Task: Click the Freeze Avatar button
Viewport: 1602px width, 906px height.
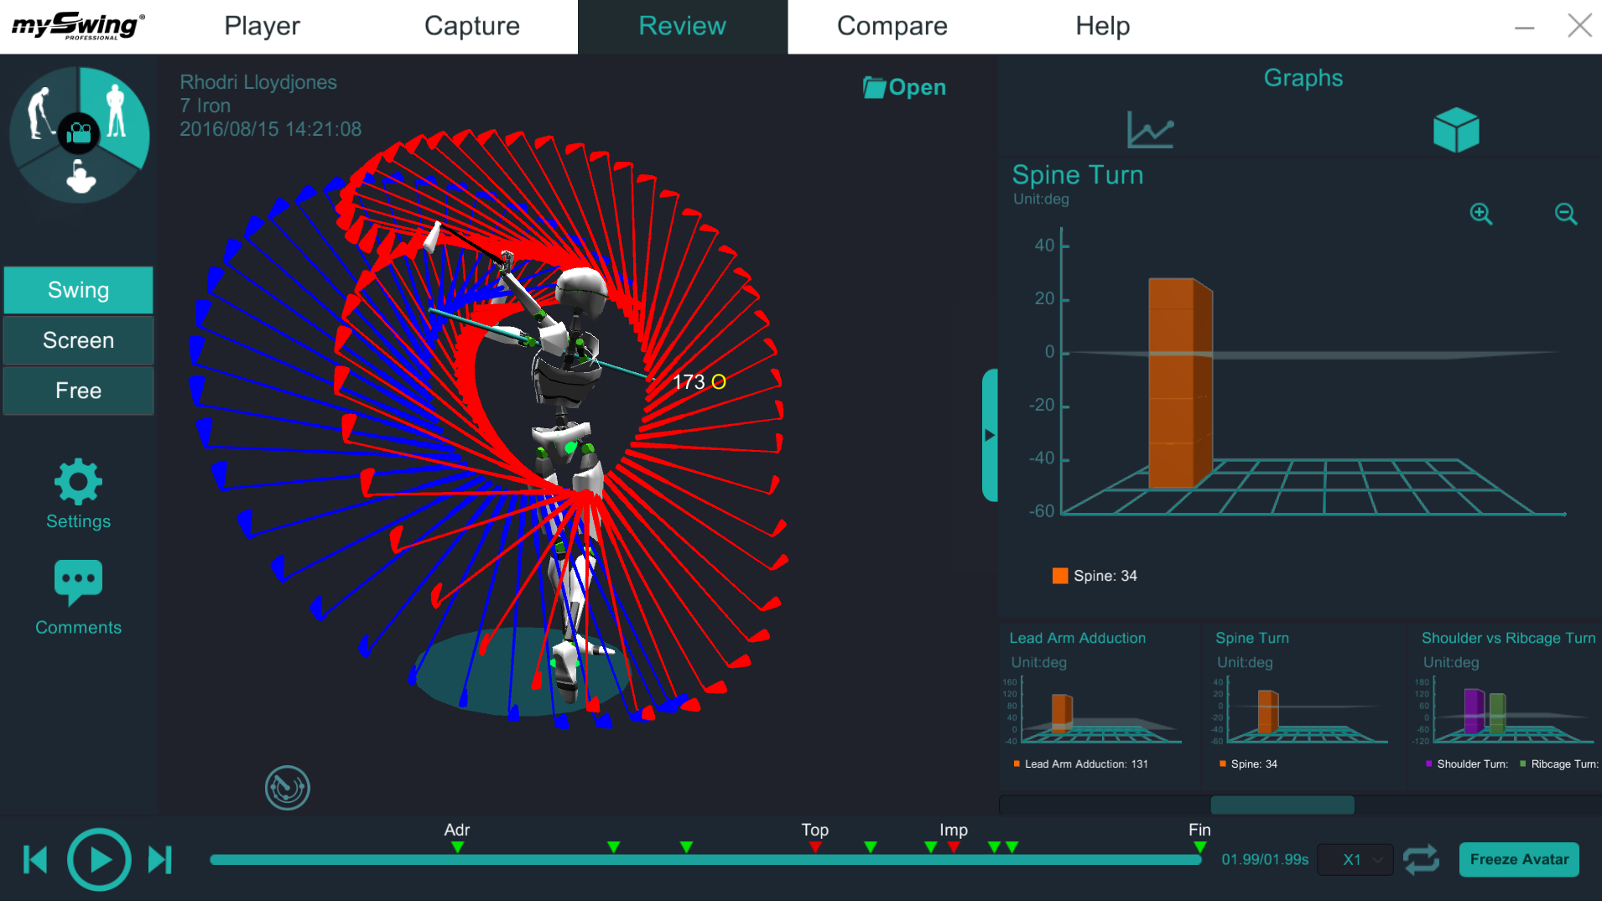Action: [x=1519, y=860]
